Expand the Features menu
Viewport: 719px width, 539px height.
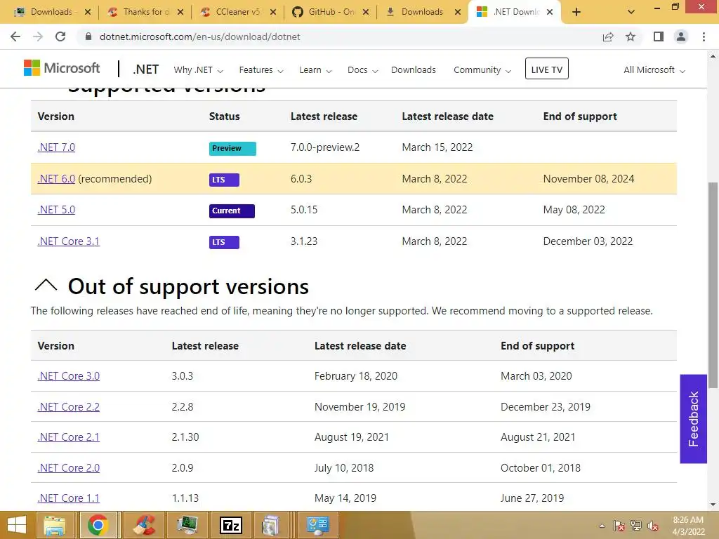261,70
